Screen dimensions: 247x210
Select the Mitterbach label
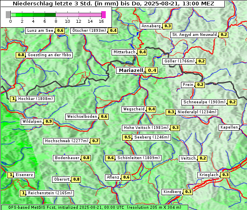[124, 52]
